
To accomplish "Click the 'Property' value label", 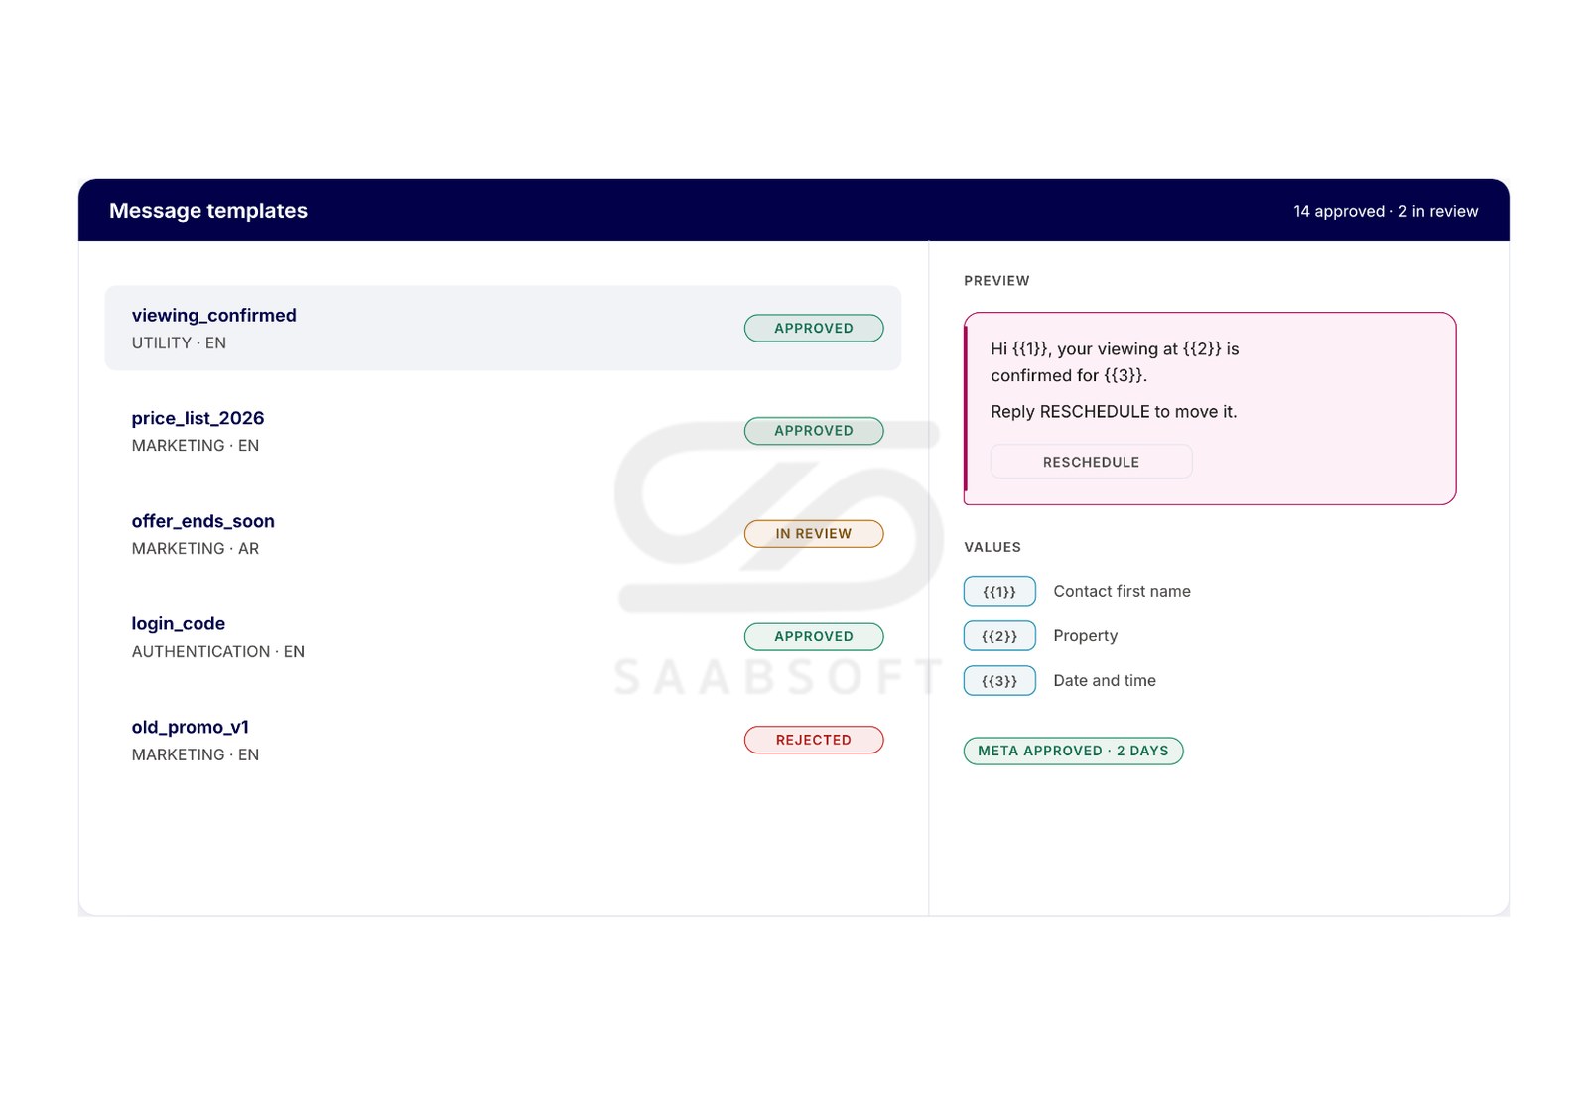I will point(1085,635).
